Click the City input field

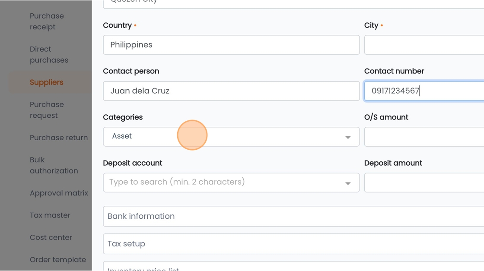(x=424, y=45)
